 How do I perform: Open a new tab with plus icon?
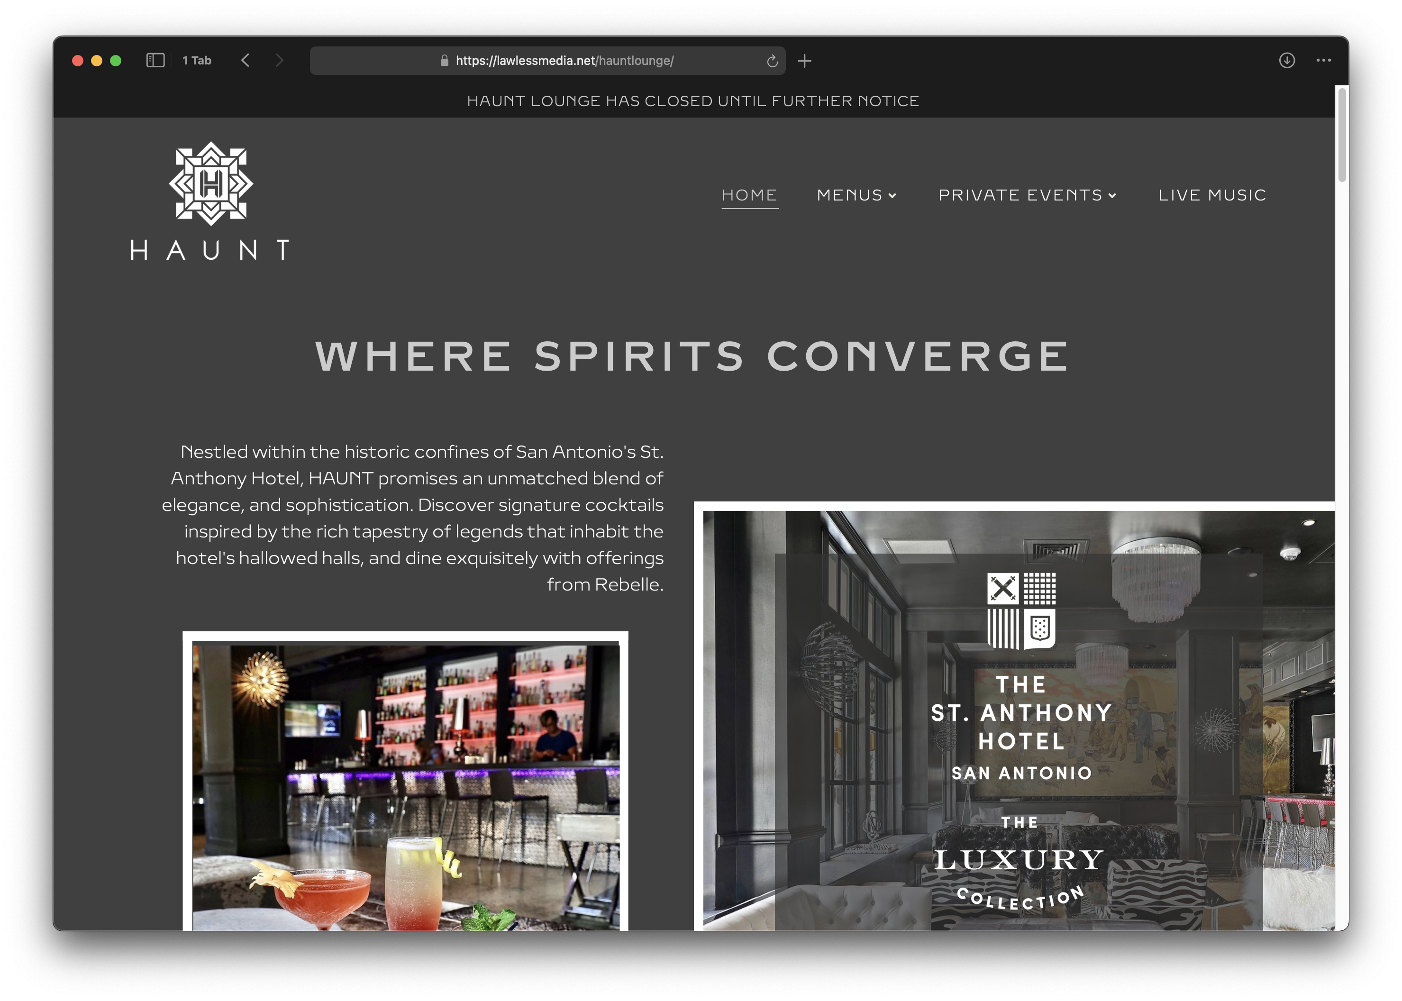[804, 61]
